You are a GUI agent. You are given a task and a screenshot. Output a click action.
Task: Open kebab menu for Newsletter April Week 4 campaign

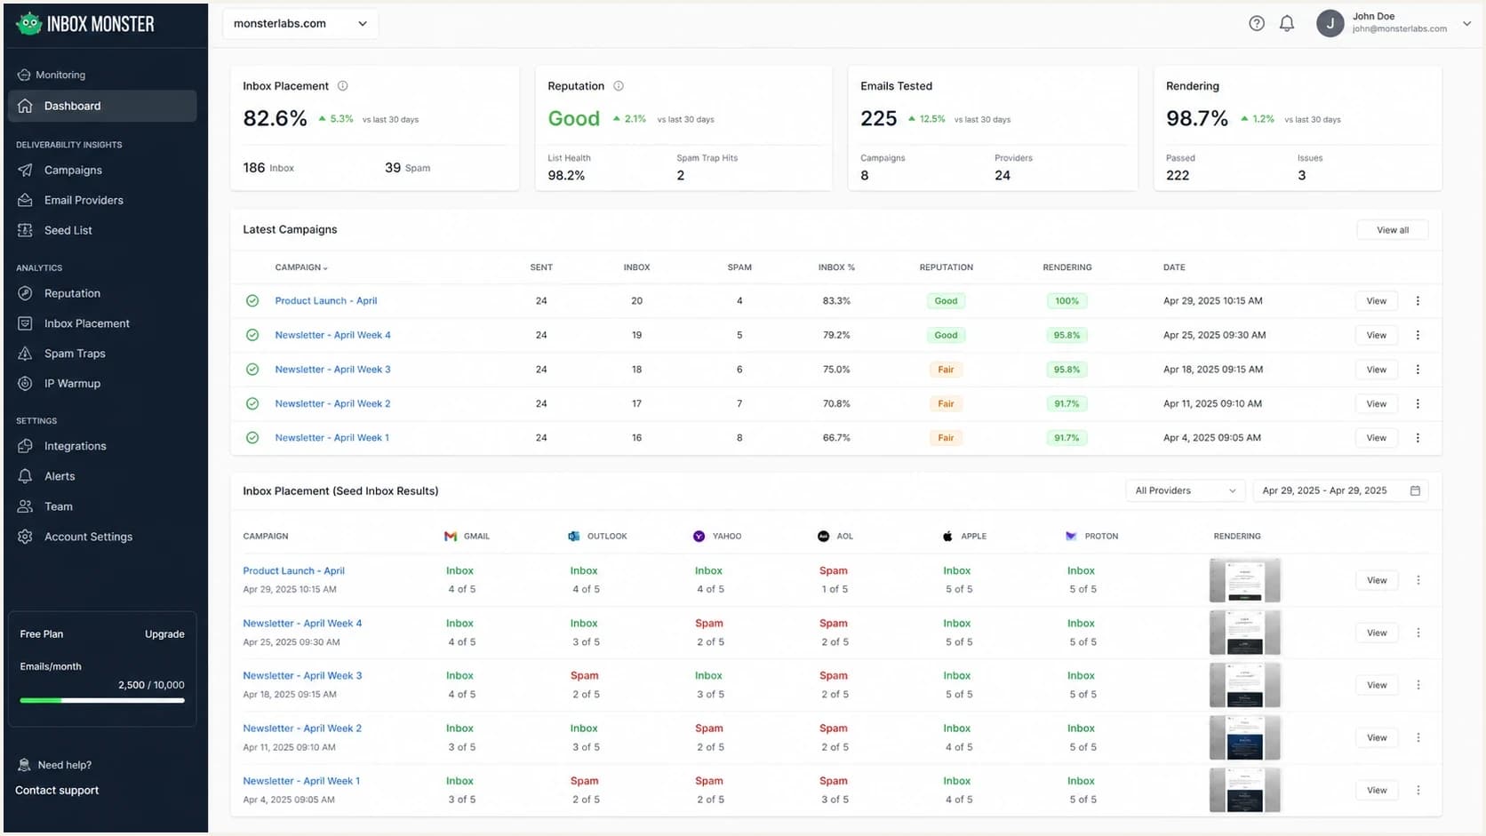click(1418, 335)
